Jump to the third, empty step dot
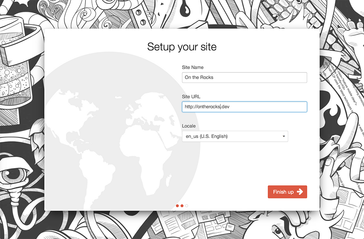 [x=187, y=206]
